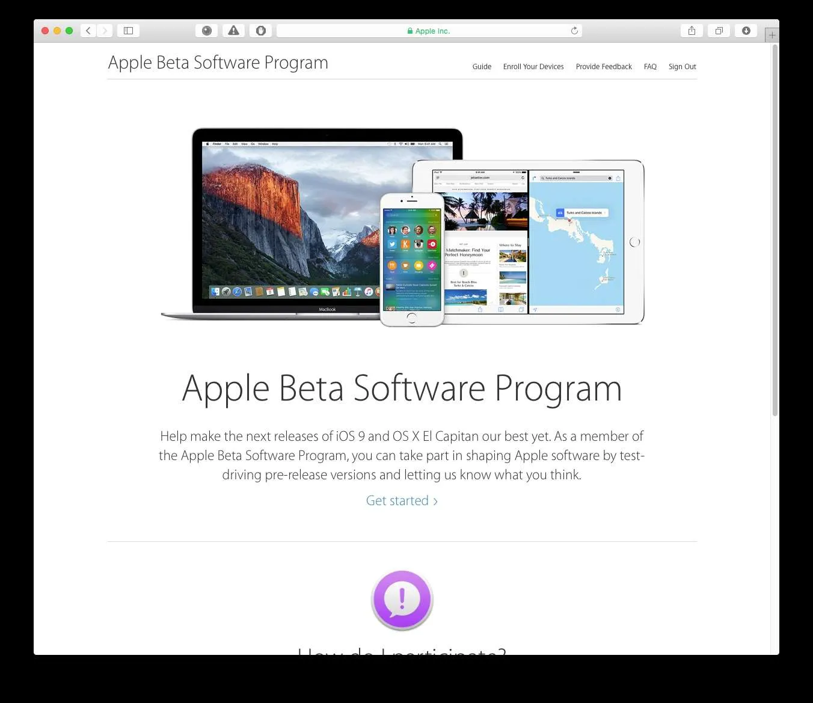Click the warning triangle extension icon
813x703 pixels.
(233, 31)
